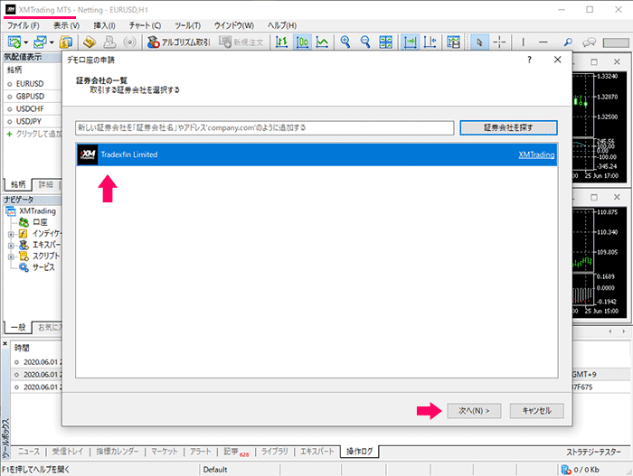Click the dialog help question mark
This screenshot has height=476, width=633.
pos(529,60)
